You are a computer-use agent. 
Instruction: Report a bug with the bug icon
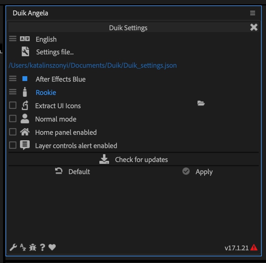[x=33, y=247]
